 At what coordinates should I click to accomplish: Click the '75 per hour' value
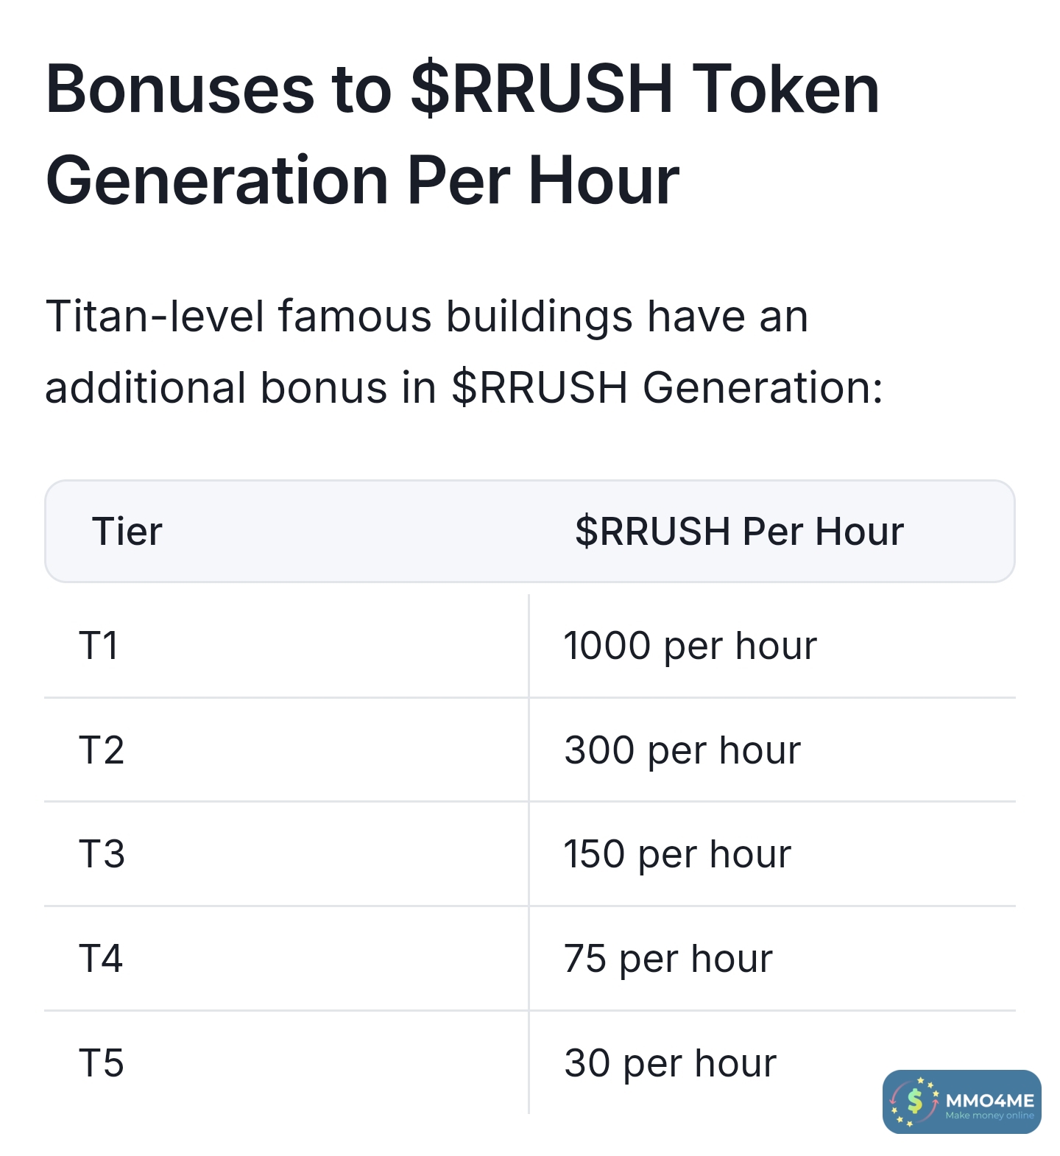(668, 959)
